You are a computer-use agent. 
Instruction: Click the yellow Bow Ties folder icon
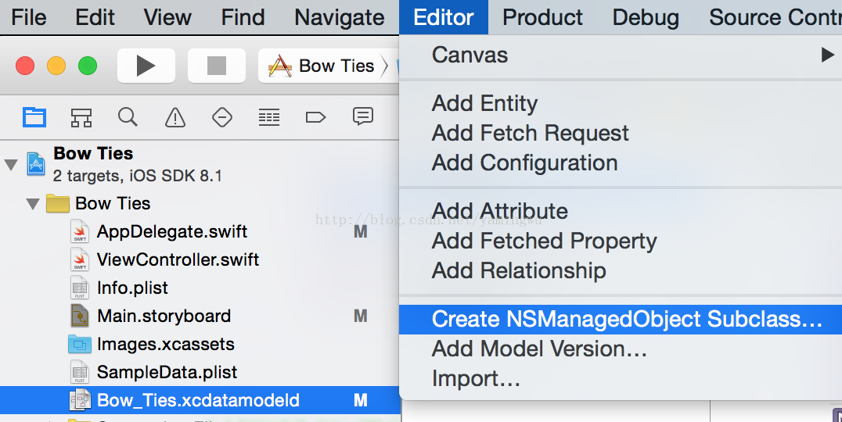click(x=57, y=204)
